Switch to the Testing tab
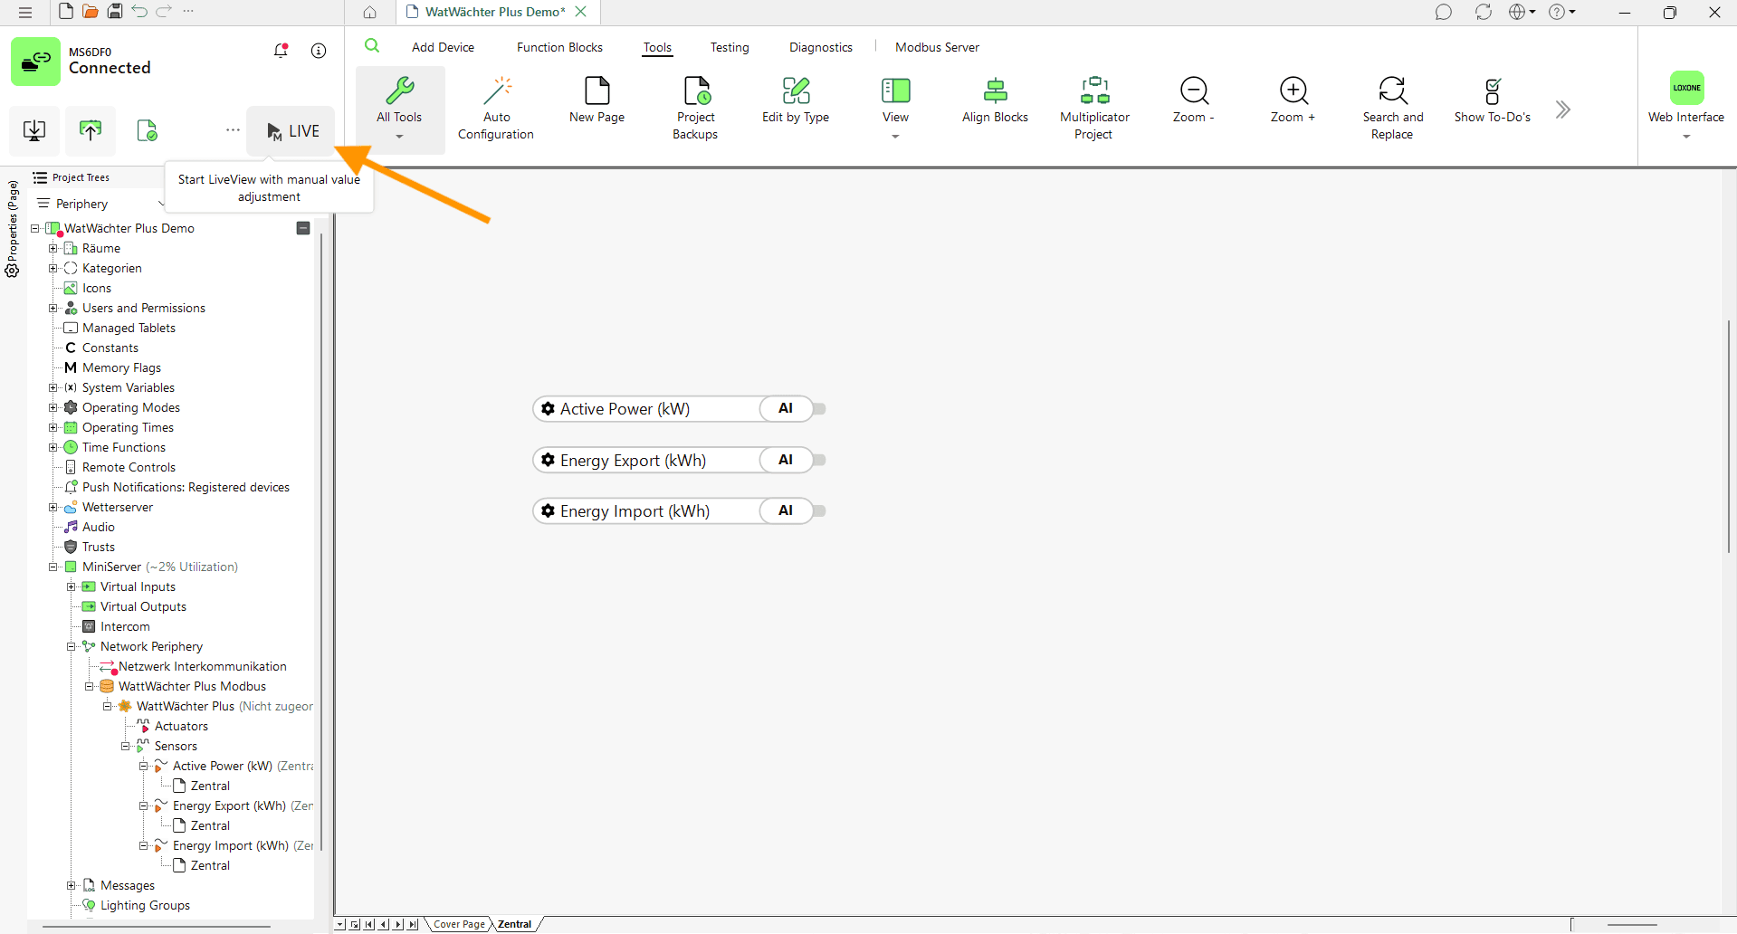This screenshot has height=934, width=1737. click(x=730, y=47)
